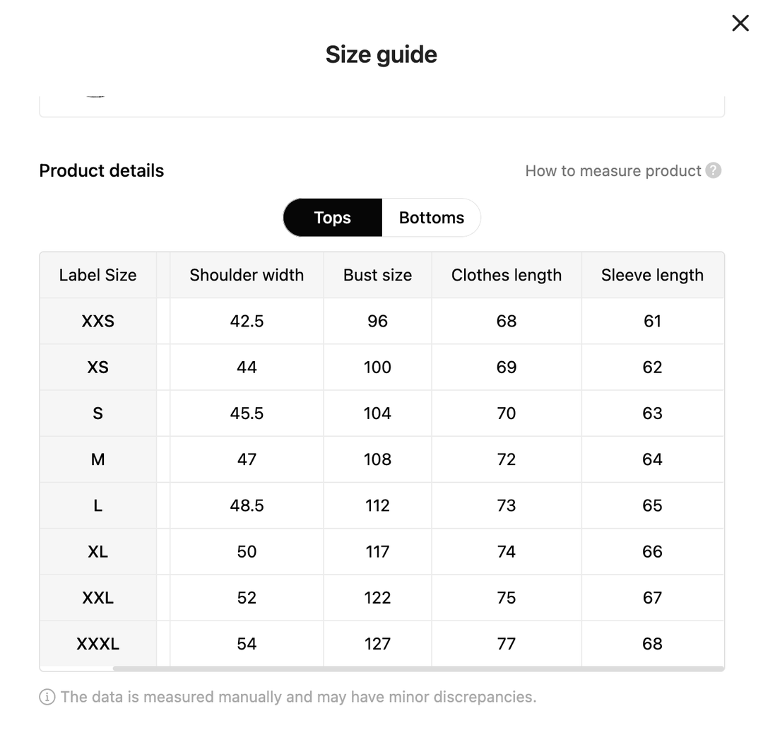Switch to the Bottoms tab
The height and width of the screenshot is (740, 763).
click(431, 218)
